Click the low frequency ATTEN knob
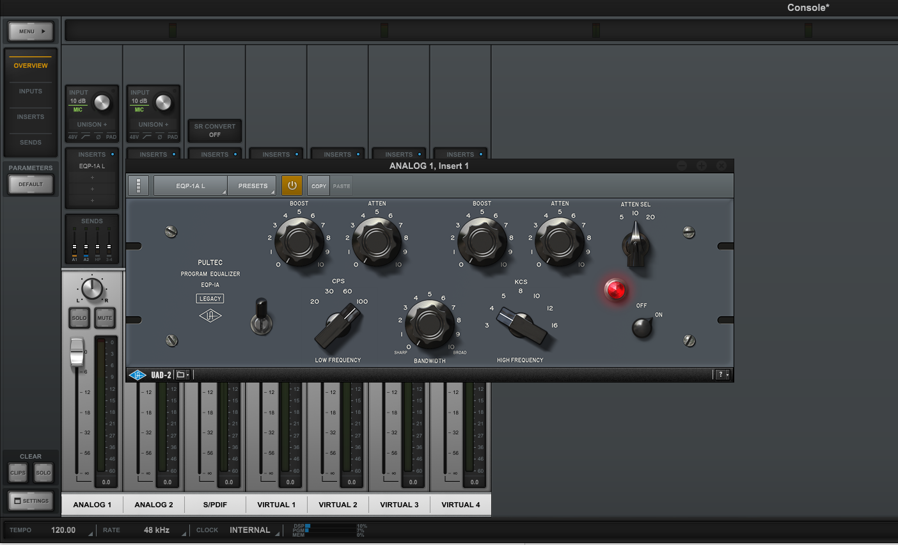 (377, 241)
